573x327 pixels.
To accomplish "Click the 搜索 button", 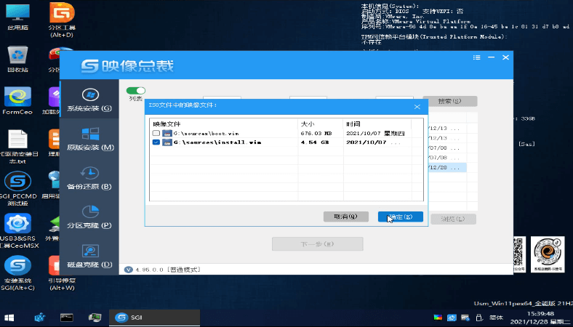I will pyautogui.click(x=449, y=101).
